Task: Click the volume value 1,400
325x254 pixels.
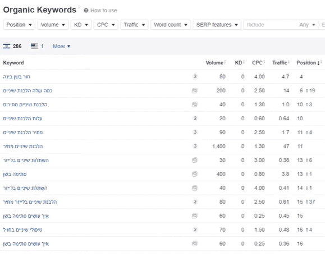Action: coord(219,146)
